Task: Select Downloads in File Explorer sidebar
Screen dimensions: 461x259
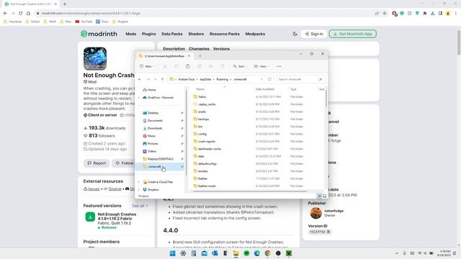Action: 152,128
